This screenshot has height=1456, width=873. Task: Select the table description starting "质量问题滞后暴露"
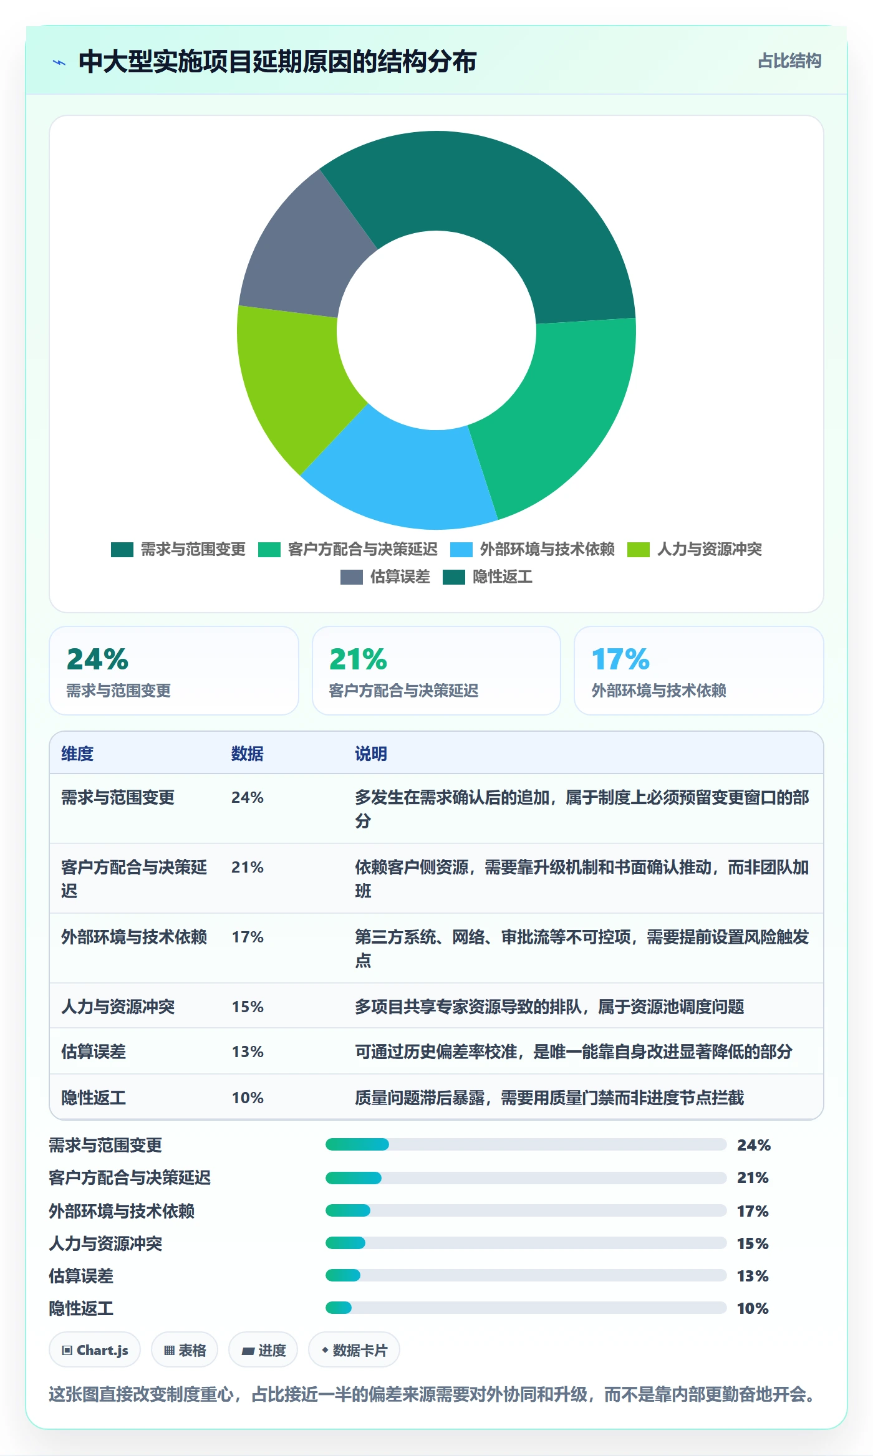[x=549, y=1098]
